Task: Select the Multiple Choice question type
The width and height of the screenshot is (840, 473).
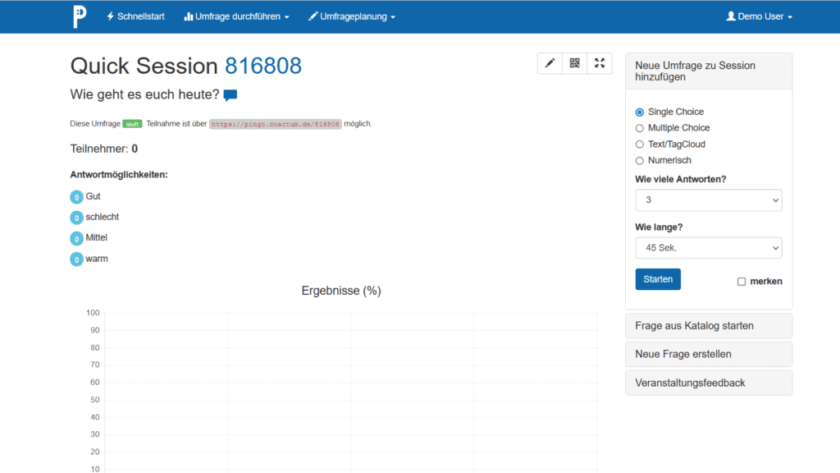Action: point(639,128)
